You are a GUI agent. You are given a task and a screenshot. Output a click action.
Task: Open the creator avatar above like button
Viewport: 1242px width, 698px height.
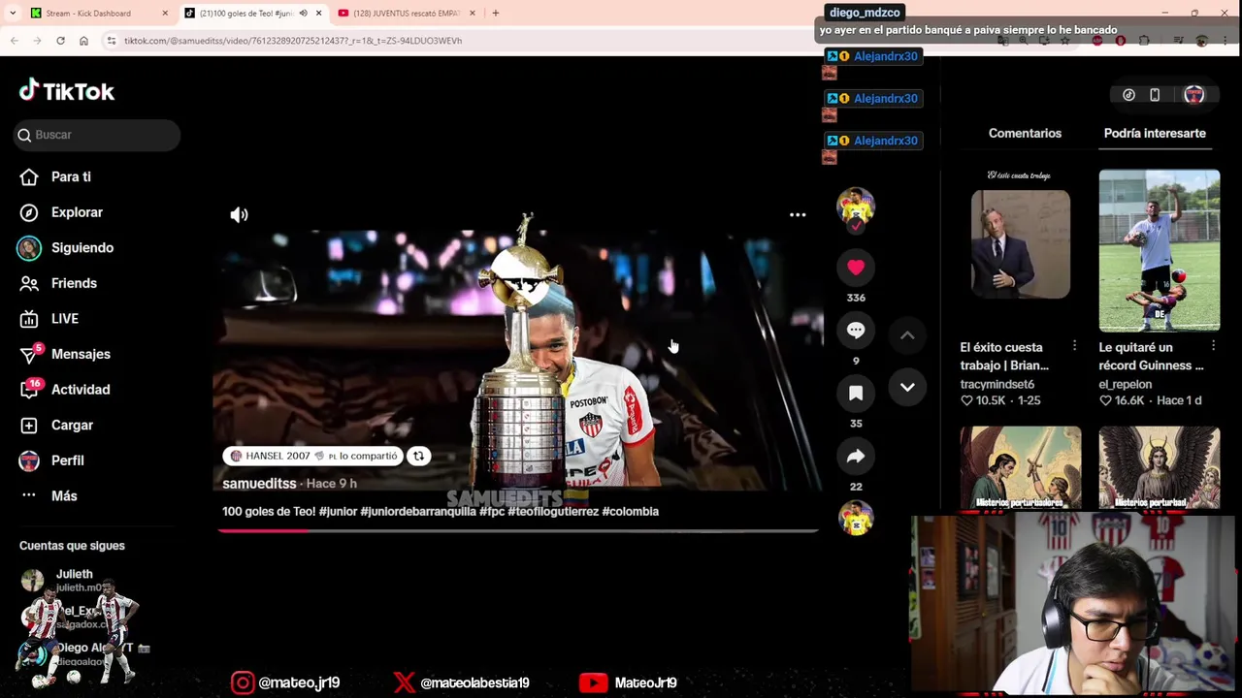point(856,206)
